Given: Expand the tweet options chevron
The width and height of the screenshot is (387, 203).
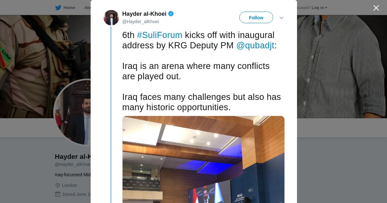Looking at the screenshot, I should [x=281, y=18].
